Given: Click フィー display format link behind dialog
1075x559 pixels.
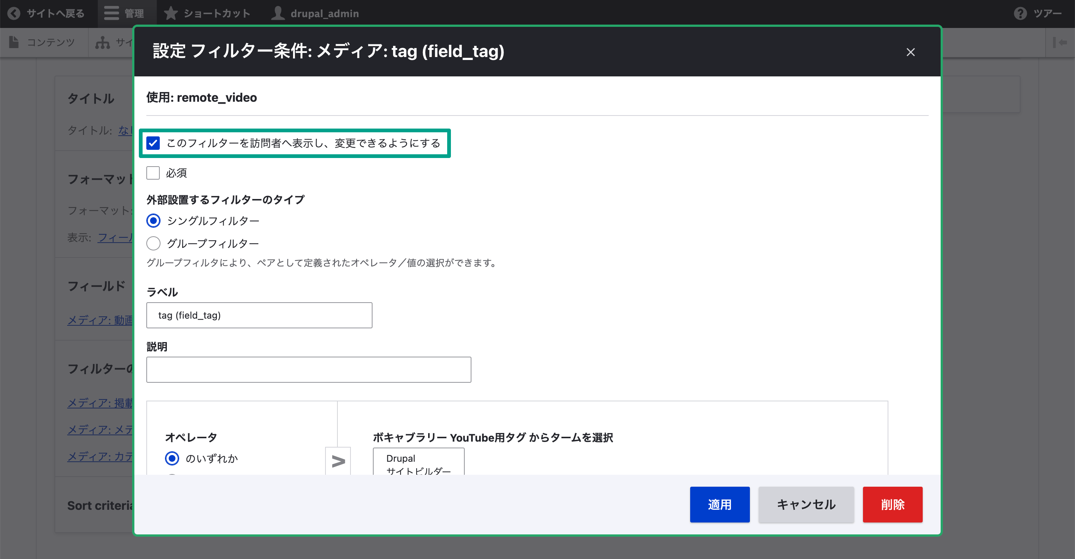Looking at the screenshot, I should click(115, 237).
